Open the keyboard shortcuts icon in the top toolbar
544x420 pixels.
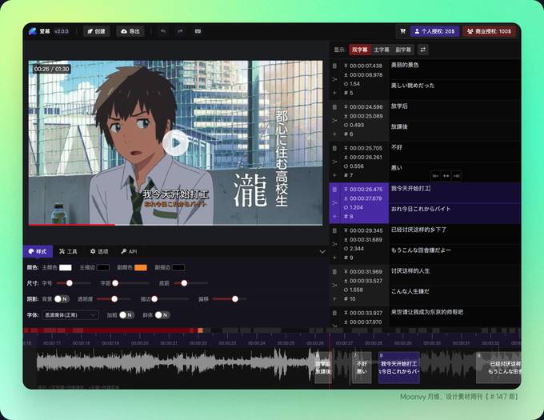(x=198, y=31)
